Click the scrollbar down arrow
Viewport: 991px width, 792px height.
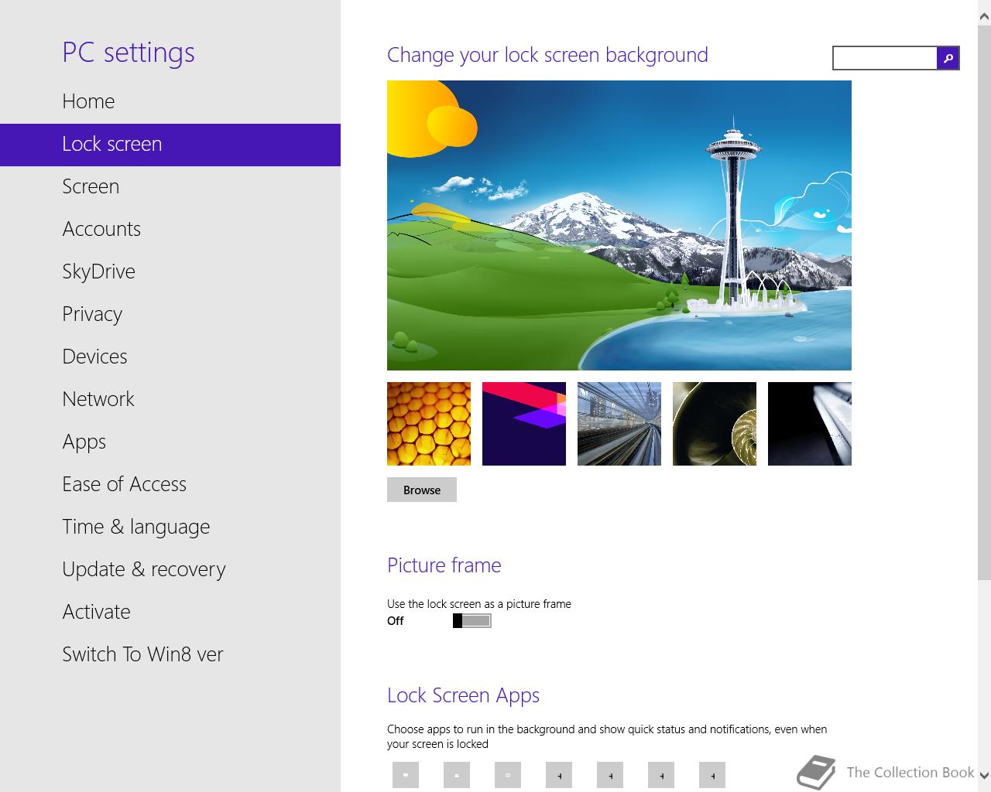coord(984,775)
